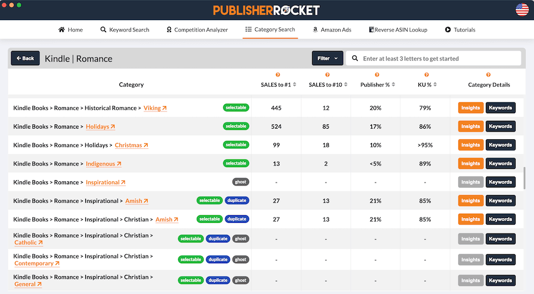Open Insights for the Christmas category
Screen dimensions: 534x294
point(471,145)
